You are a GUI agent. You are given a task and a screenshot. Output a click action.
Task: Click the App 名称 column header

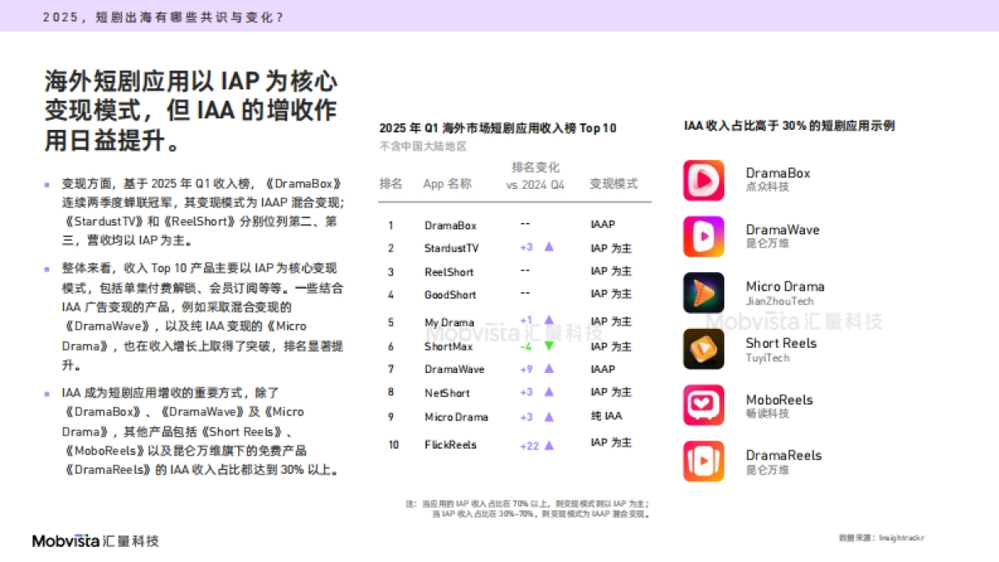(x=447, y=184)
